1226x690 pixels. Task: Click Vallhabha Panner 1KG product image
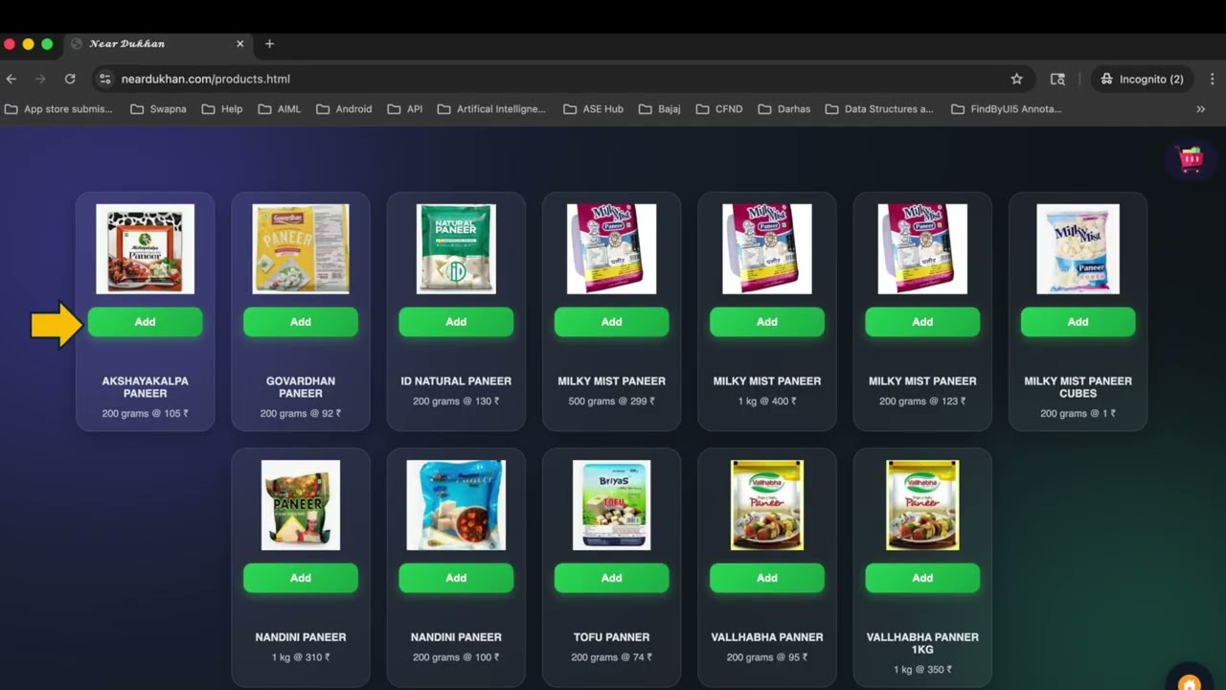tap(922, 505)
